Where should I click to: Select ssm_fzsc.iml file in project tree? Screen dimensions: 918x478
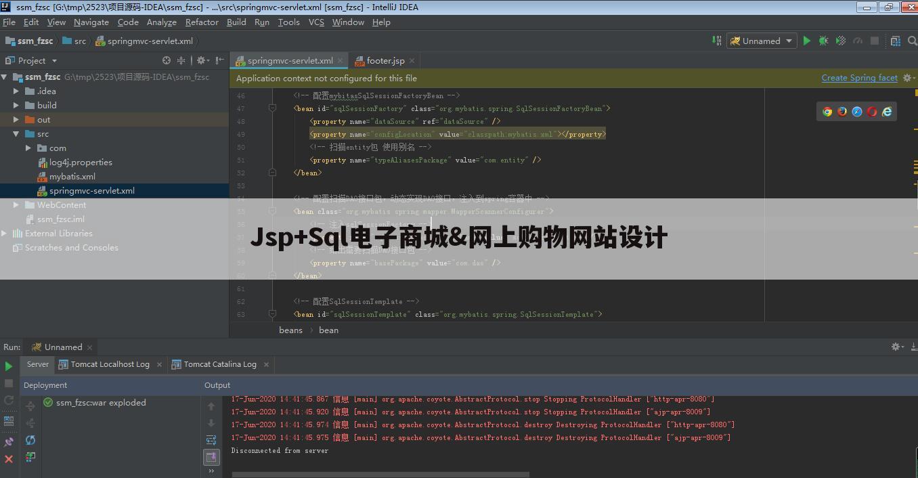point(61,219)
